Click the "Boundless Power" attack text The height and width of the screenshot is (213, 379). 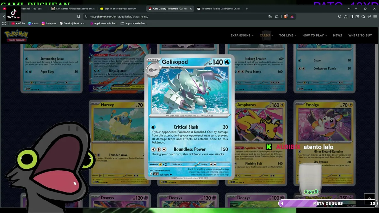pos(189,149)
